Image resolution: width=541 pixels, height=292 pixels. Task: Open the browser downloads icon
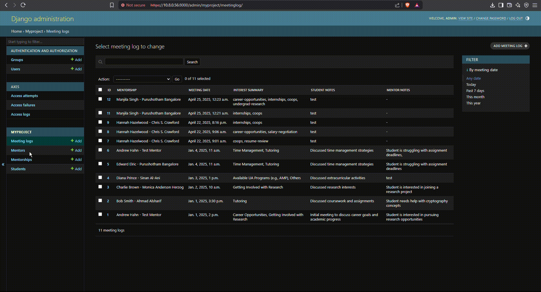tap(492, 5)
